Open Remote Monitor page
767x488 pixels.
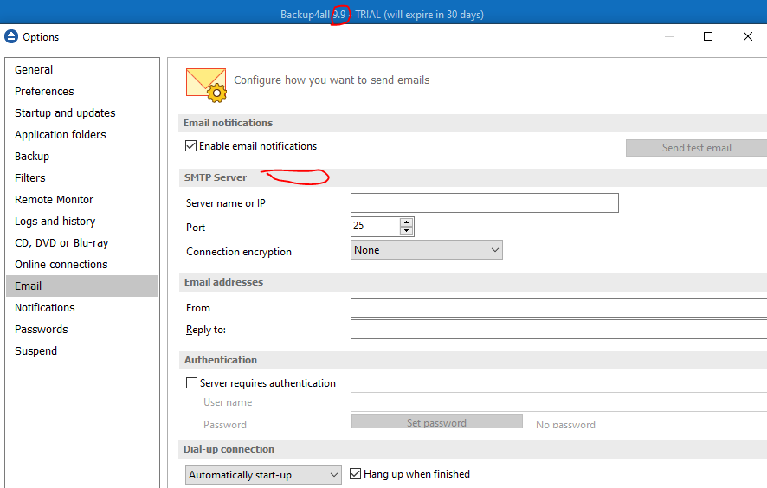(82, 200)
